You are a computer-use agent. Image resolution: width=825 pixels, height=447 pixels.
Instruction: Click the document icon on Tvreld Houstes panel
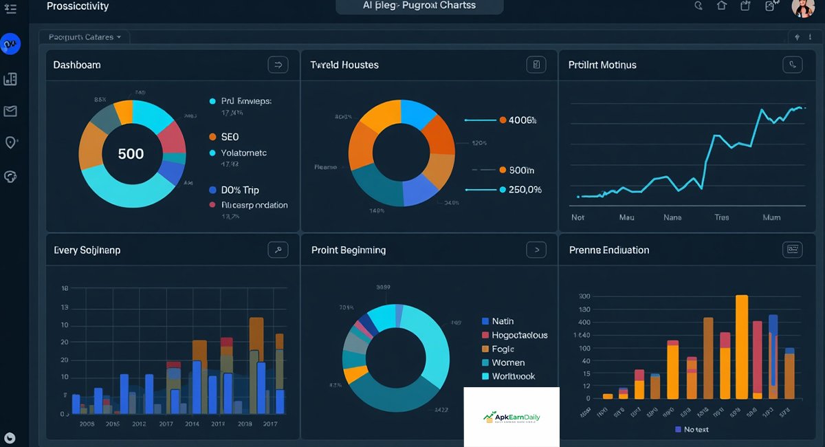536,65
